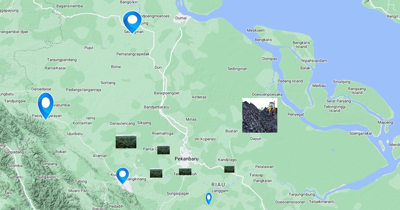Viewport: 400px width, 210px height.
Task: Click the palm thumbnail beside Pantai label
Action: [163, 150]
